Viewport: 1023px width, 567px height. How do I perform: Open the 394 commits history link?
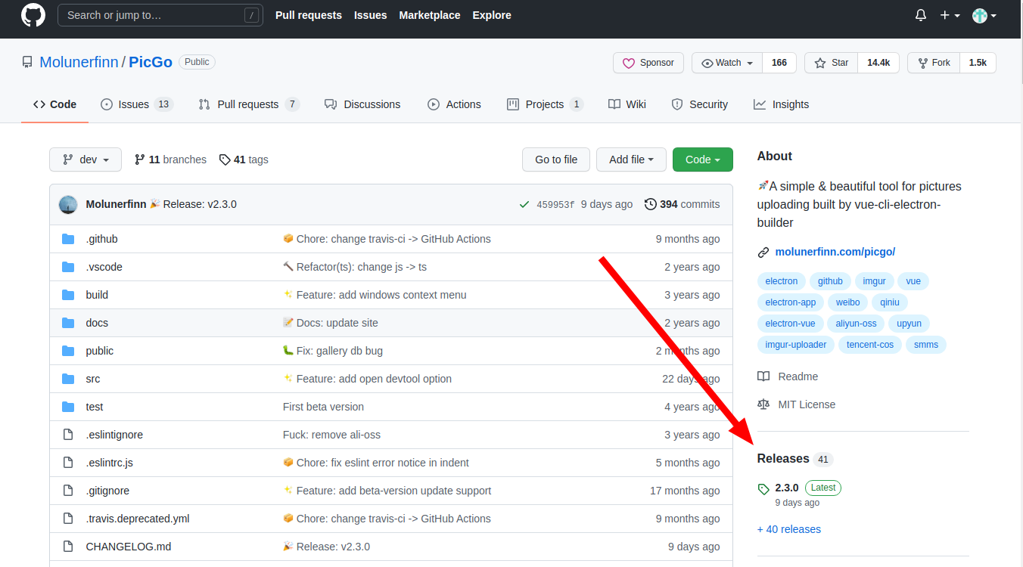click(x=683, y=204)
